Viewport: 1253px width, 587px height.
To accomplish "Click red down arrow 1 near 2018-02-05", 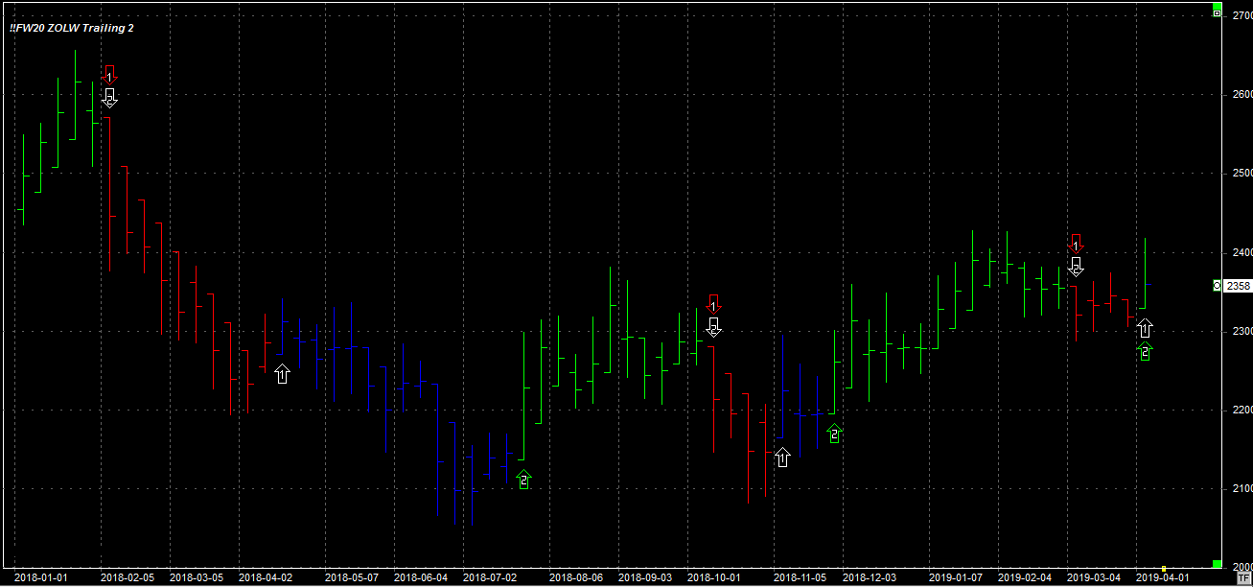I will (109, 75).
